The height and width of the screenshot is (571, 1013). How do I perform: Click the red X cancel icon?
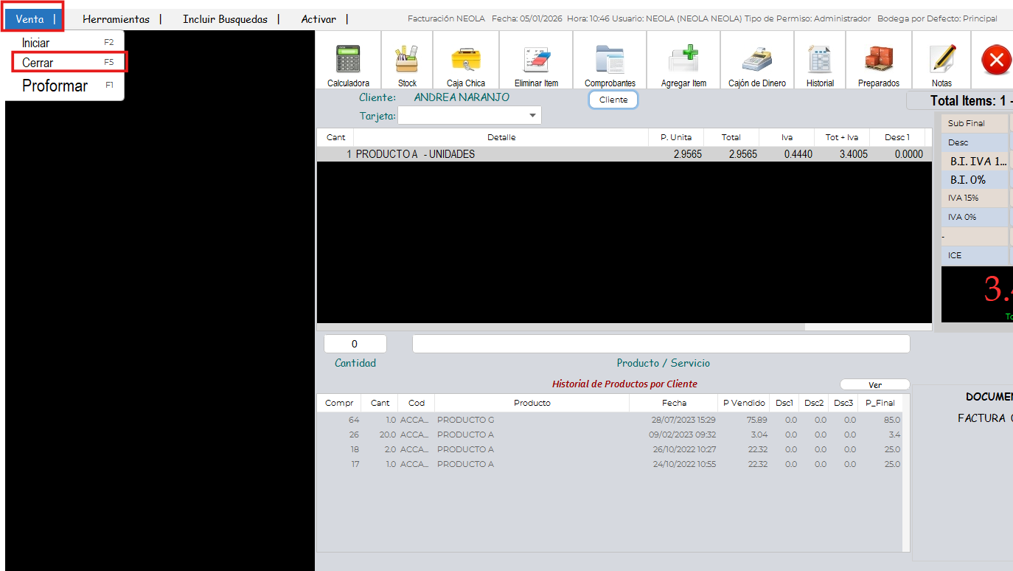point(996,60)
